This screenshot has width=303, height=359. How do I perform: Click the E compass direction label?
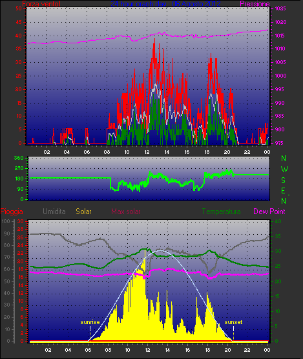(283, 191)
